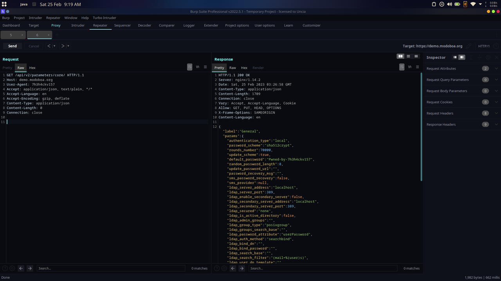Open Request search settings gear
The image size is (501, 281).
pos(12,268)
